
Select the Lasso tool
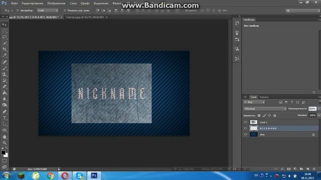[5, 37]
